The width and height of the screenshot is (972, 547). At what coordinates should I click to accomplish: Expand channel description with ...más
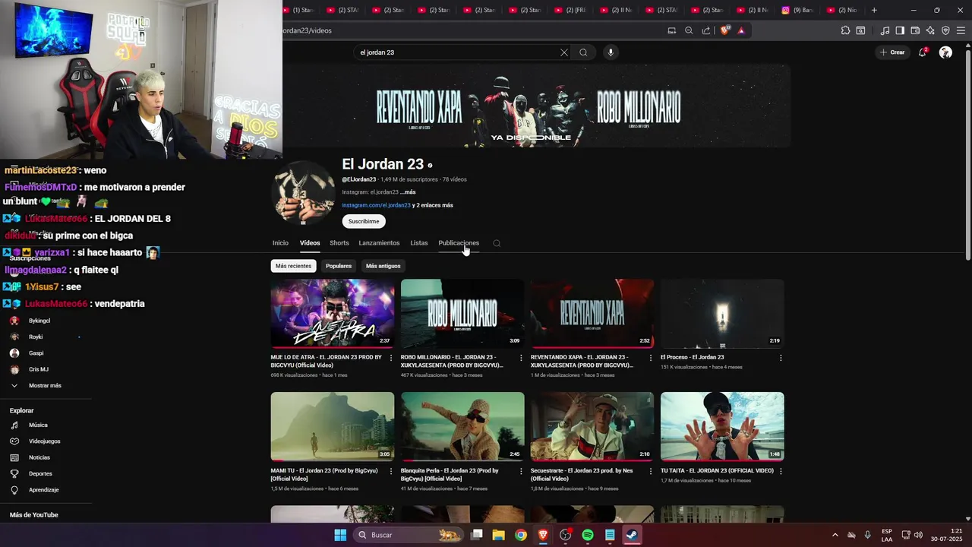(409, 192)
